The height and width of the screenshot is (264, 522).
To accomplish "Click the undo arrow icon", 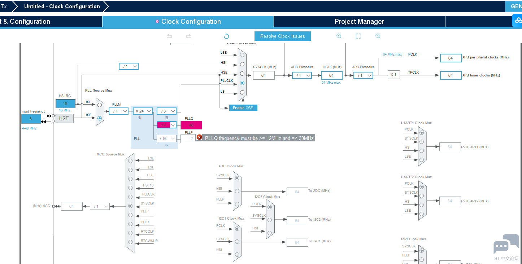I will [169, 36].
